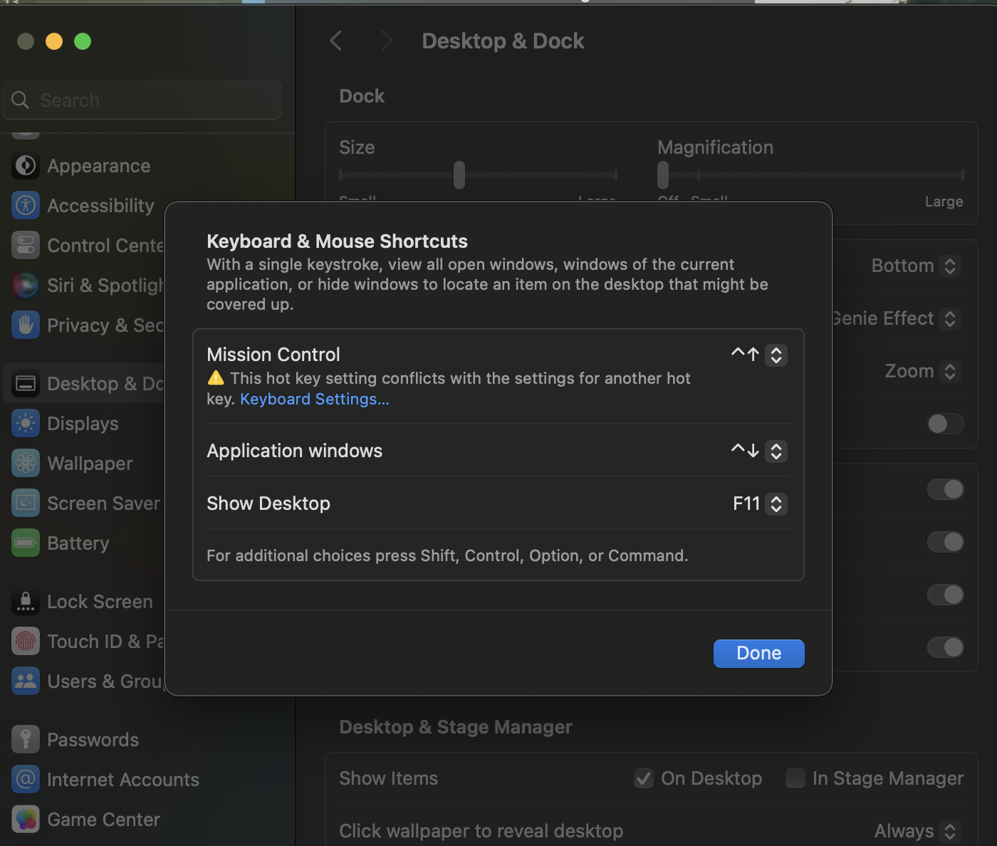Click the Show Items label
The height and width of the screenshot is (846, 997).
pyautogui.click(x=389, y=778)
